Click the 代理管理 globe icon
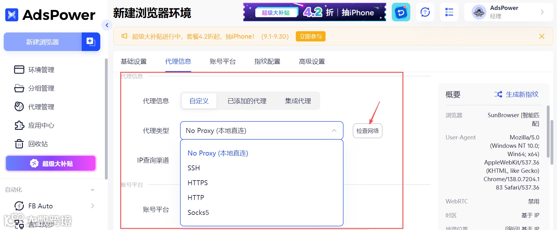Viewport: 557px width, 230px height. (19, 107)
